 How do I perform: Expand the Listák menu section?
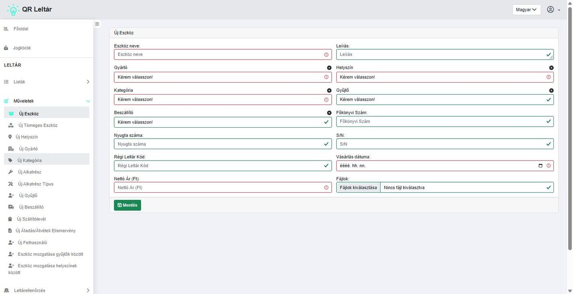[x=46, y=82]
